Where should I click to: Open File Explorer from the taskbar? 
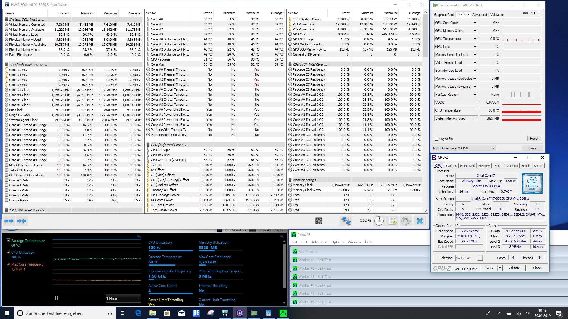[152, 313]
